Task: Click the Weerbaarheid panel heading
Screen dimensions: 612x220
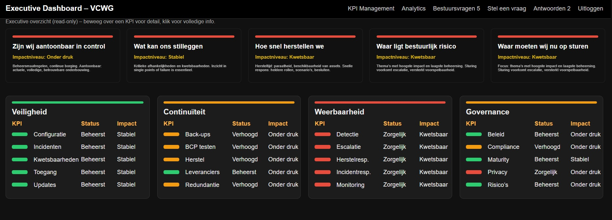Action: (x=339, y=112)
